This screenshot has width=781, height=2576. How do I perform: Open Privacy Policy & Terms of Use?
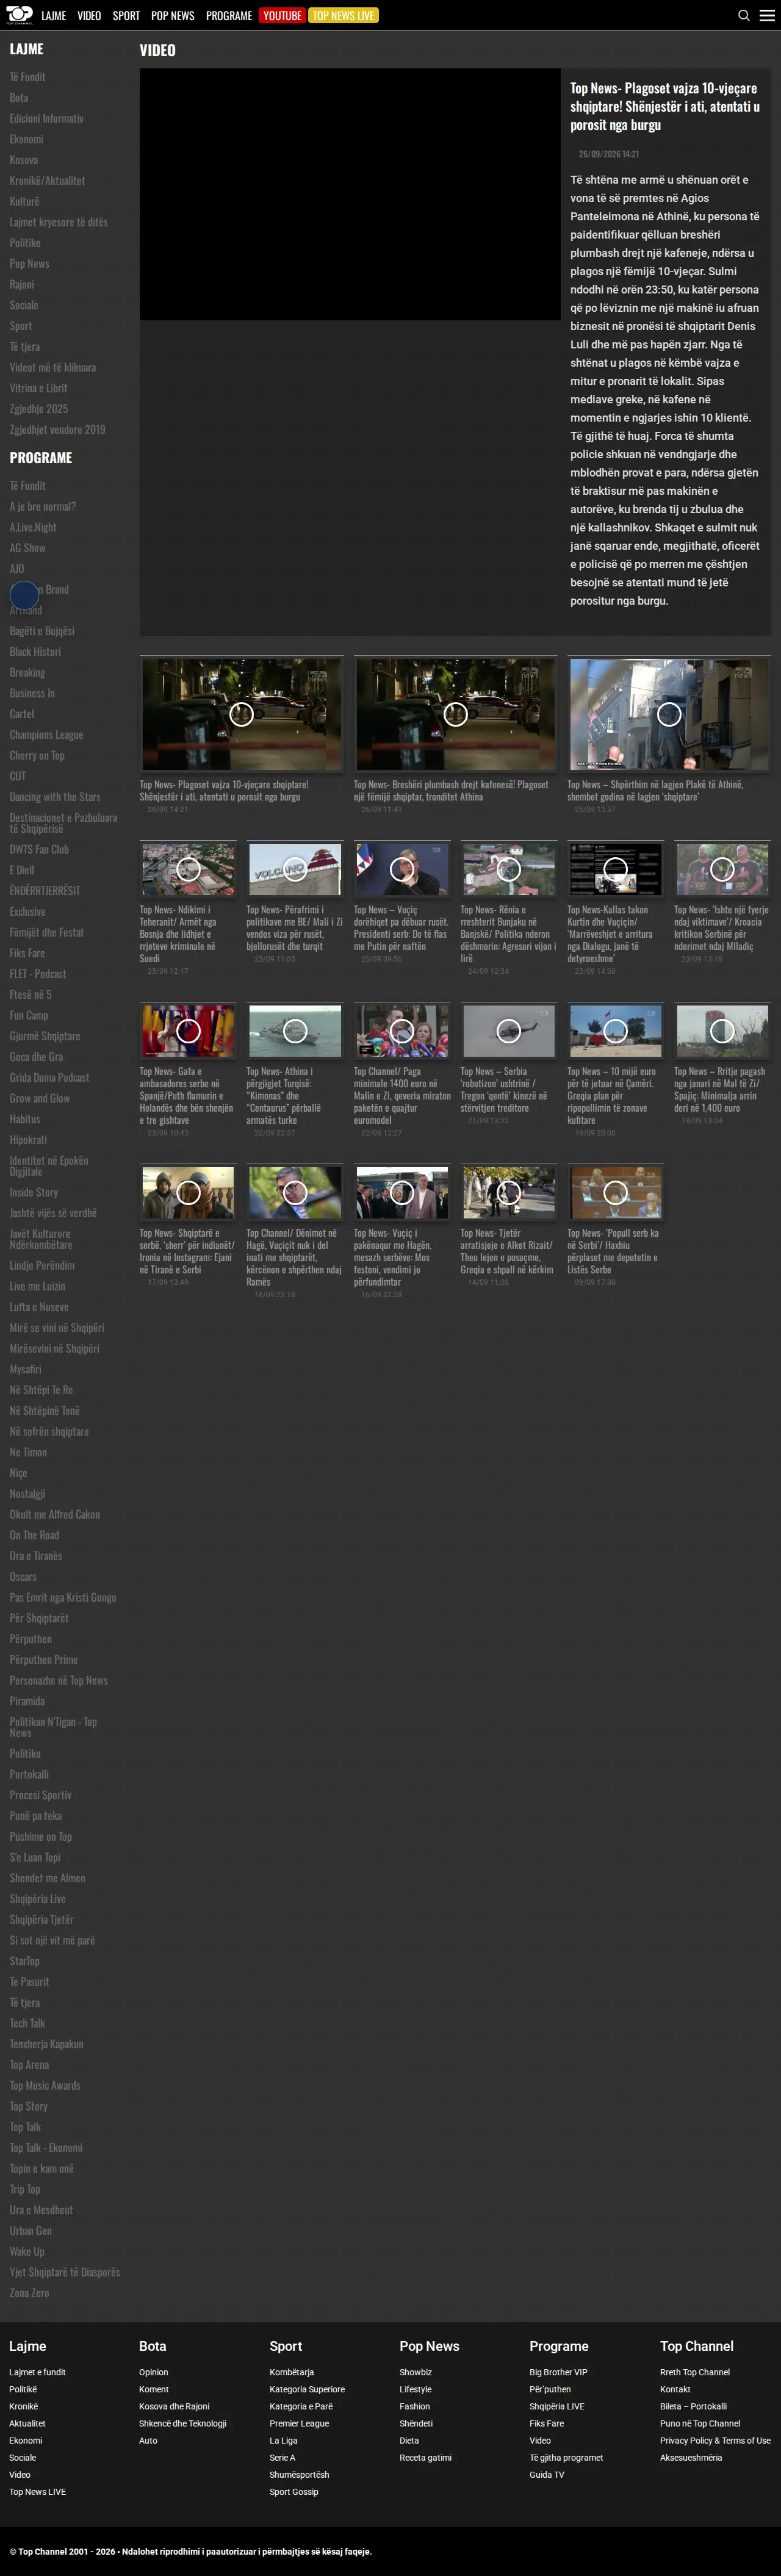pos(715,2440)
